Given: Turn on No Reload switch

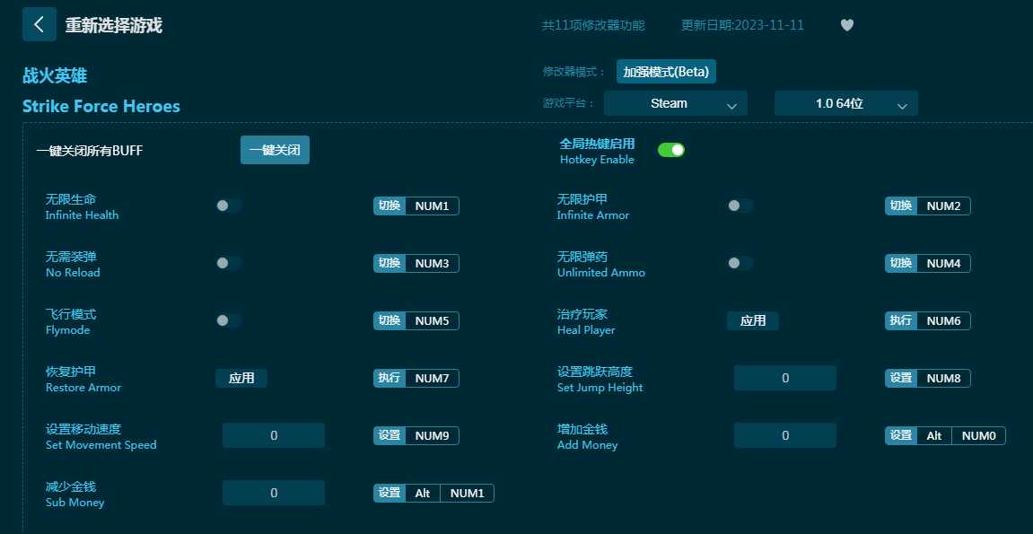Looking at the screenshot, I should pyautogui.click(x=229, y=263).
